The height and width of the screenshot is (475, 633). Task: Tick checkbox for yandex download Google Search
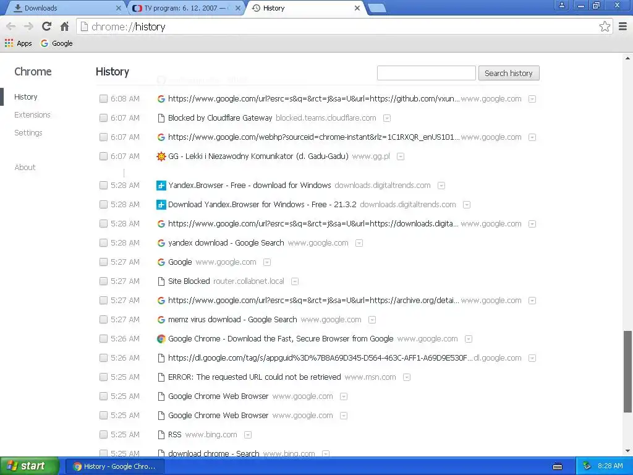tap(103, 242)
